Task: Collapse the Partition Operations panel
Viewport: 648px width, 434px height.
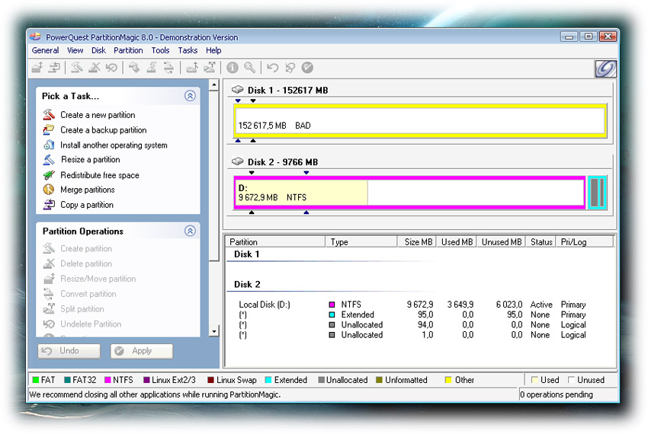Action: pyautogui.click(x=190, y=231)
